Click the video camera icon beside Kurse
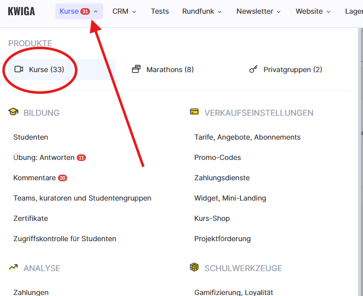The height and width of the screenshot is (296, 363). (x=19, y=70)
